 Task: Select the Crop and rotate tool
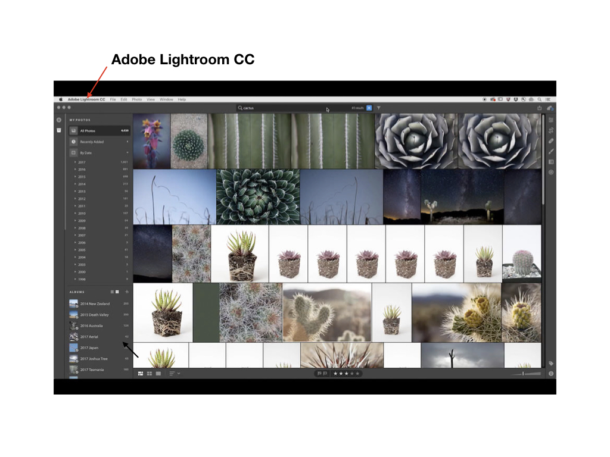click(x=551, y=130)
